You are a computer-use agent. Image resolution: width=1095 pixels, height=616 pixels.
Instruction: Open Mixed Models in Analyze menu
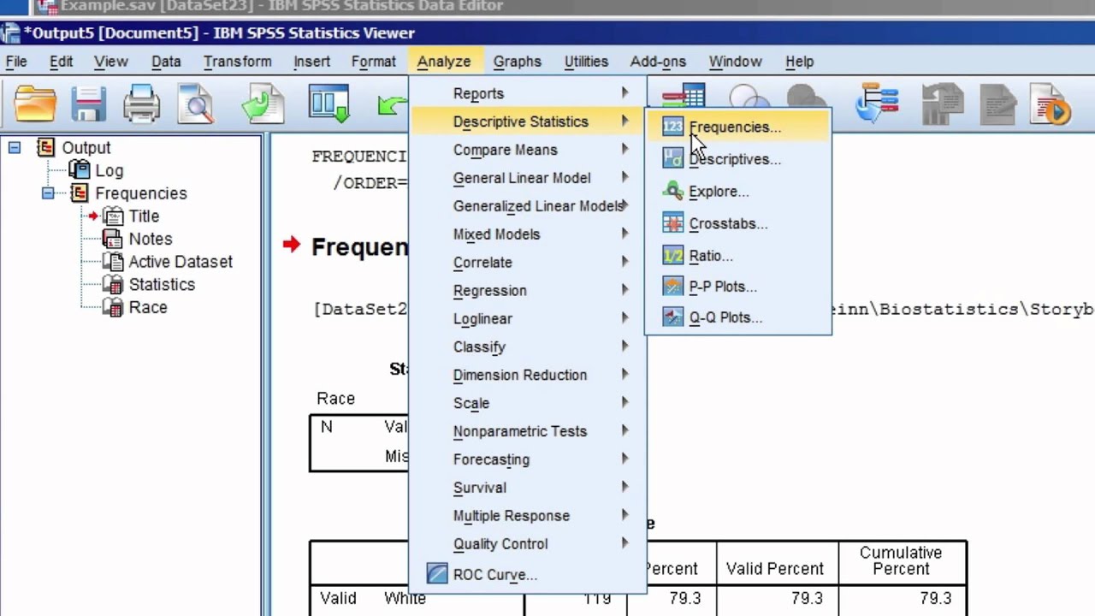527,234
